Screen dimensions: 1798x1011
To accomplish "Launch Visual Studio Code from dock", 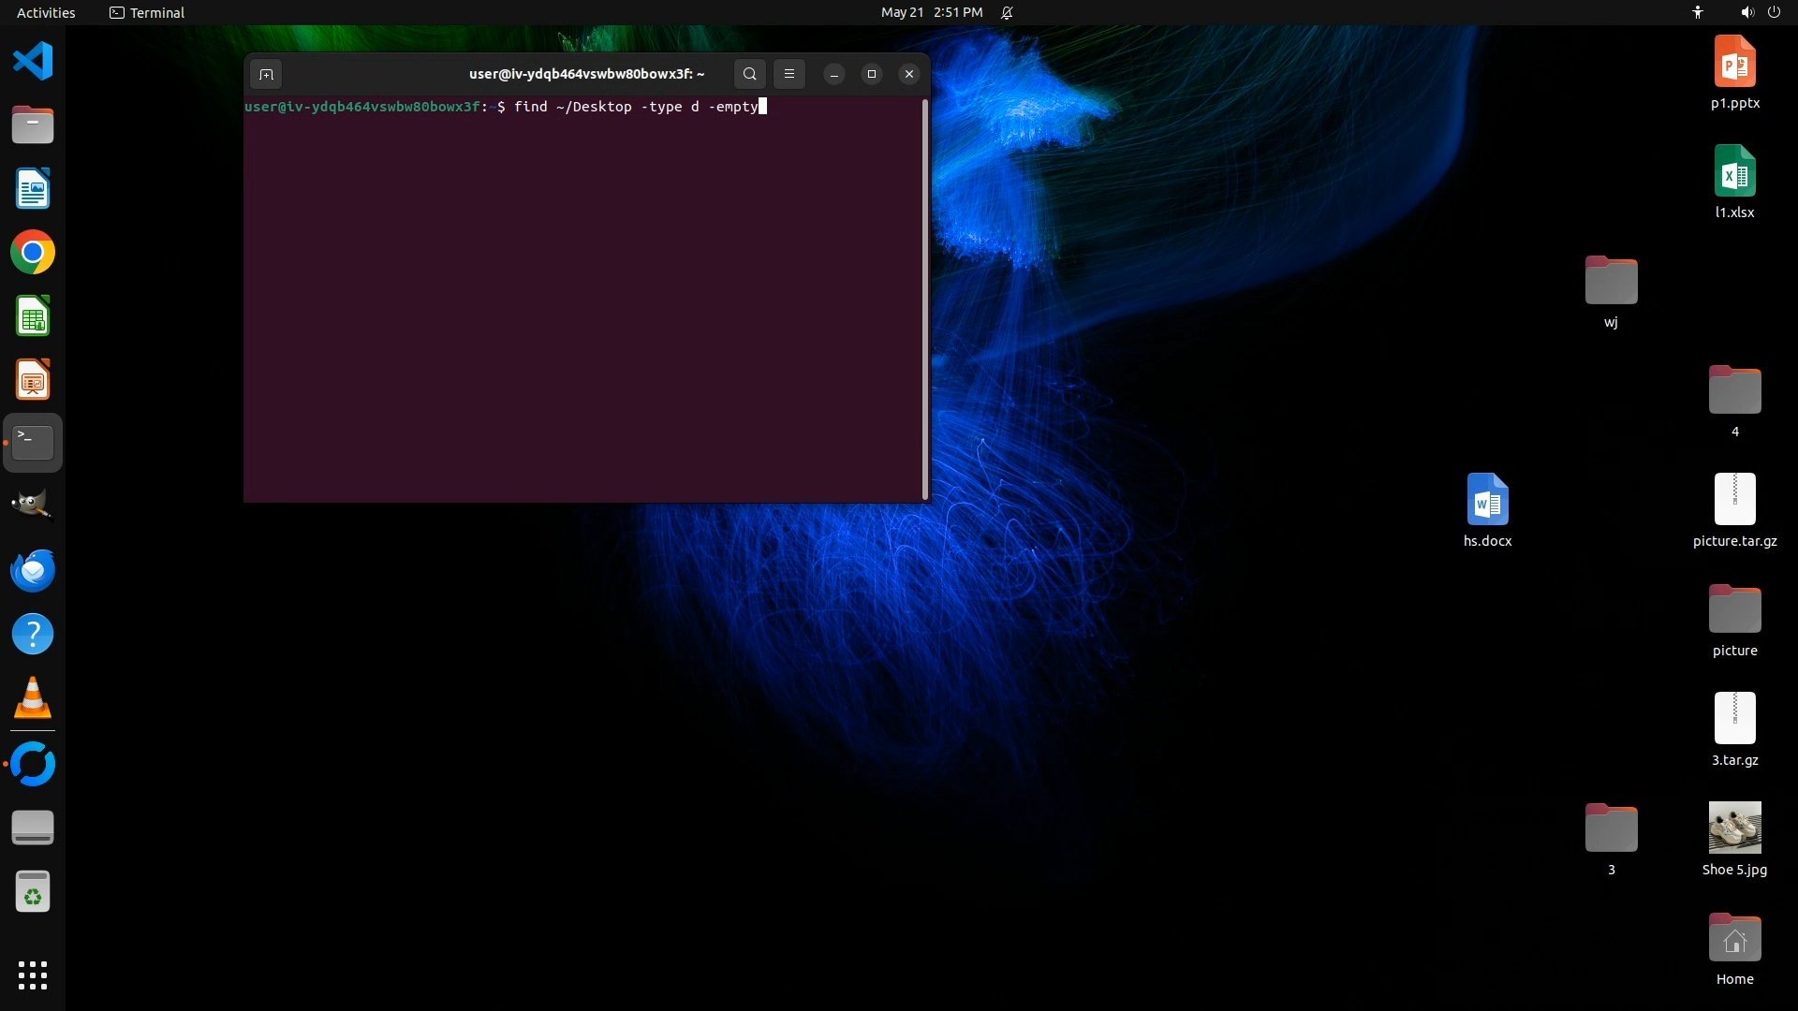I will coord(33,62).
